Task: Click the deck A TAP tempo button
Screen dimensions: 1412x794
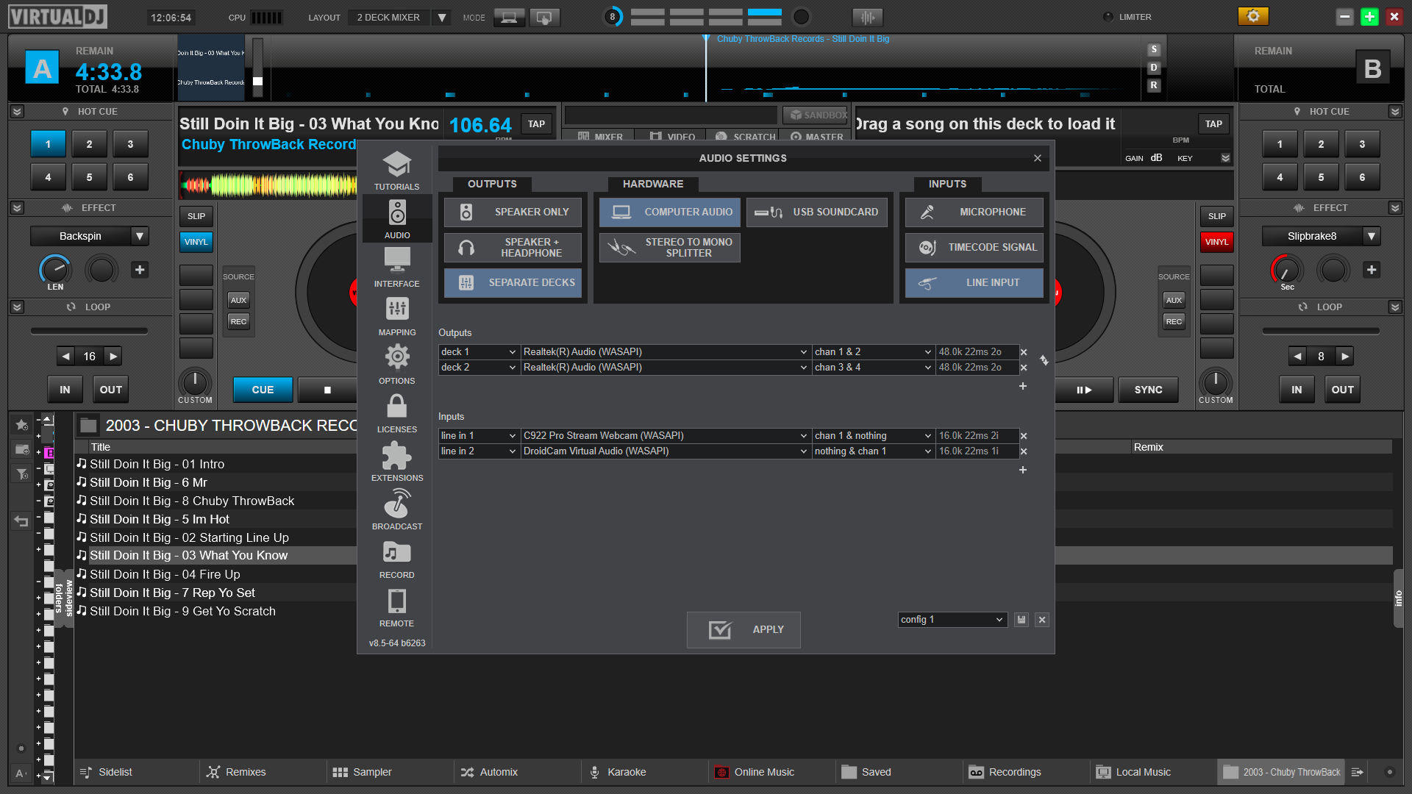Action: click(x=536, y=124)
